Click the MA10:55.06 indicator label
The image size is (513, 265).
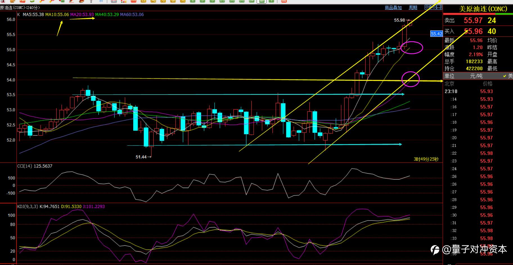tap(57, 15)
